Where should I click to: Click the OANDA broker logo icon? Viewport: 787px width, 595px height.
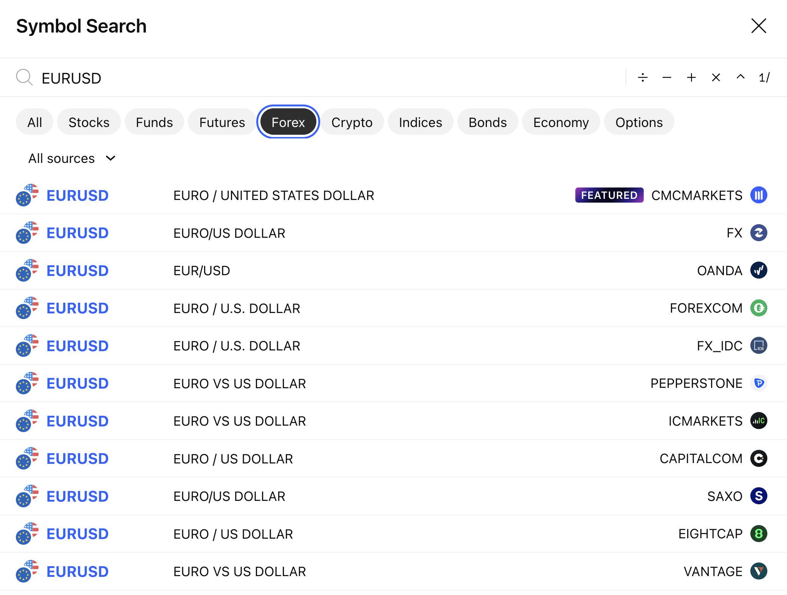click(759, 270)
